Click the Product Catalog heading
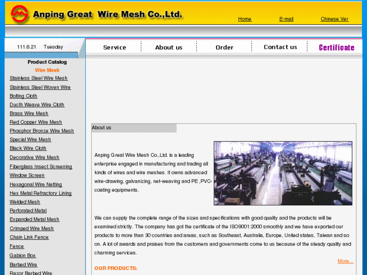Viewport: 367px width, 275px height. [x=47, y=62]
